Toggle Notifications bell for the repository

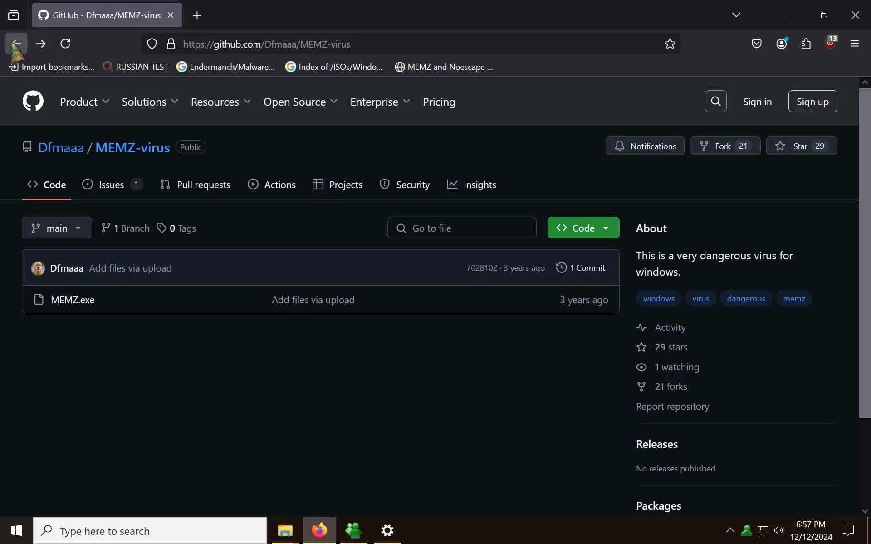point(645,146)
